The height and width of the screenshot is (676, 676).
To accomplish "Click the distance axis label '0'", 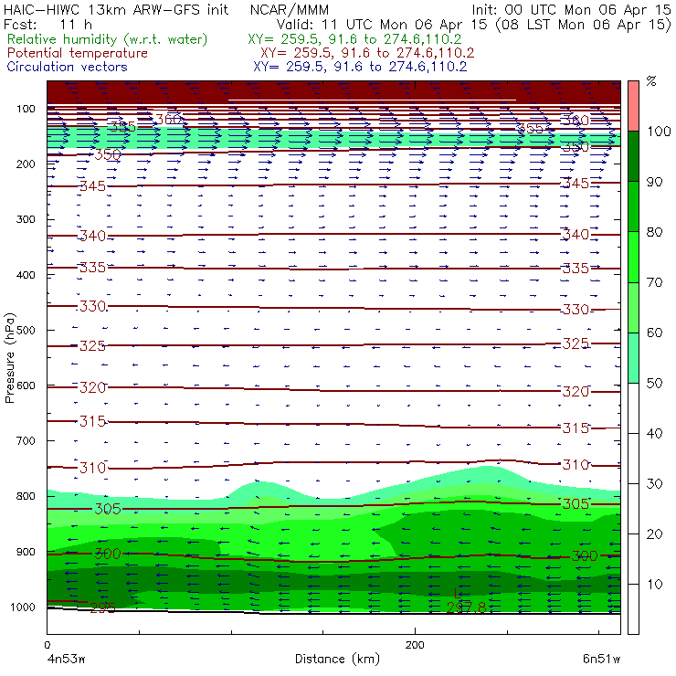I will [x=48, y=645].
